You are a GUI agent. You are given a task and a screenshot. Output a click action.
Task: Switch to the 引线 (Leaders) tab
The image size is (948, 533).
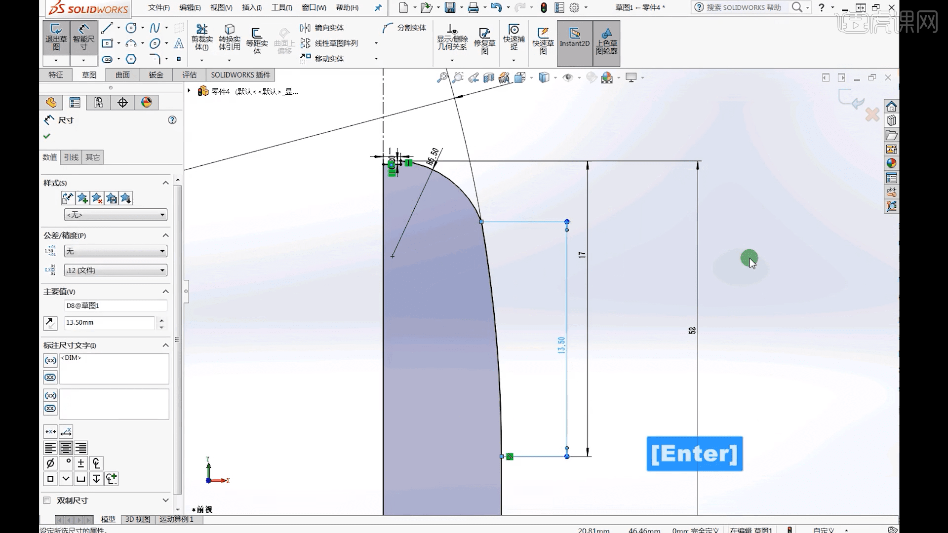tap(71, 157)
